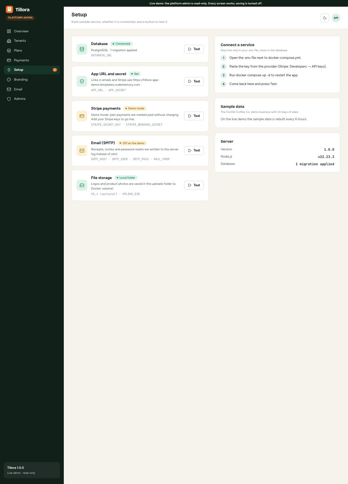Navigate to Payments
The width and height of the screenshot is (348, 484).
coord(32,60)
